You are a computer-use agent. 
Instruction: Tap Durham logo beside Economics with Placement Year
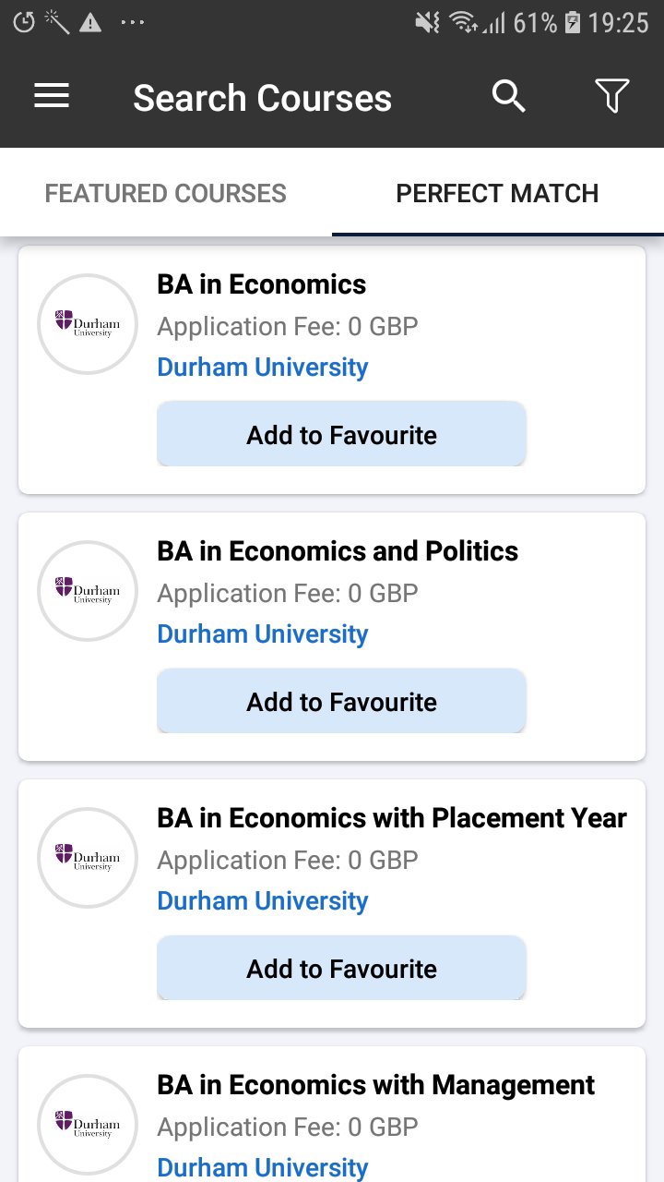coord(87,858)
